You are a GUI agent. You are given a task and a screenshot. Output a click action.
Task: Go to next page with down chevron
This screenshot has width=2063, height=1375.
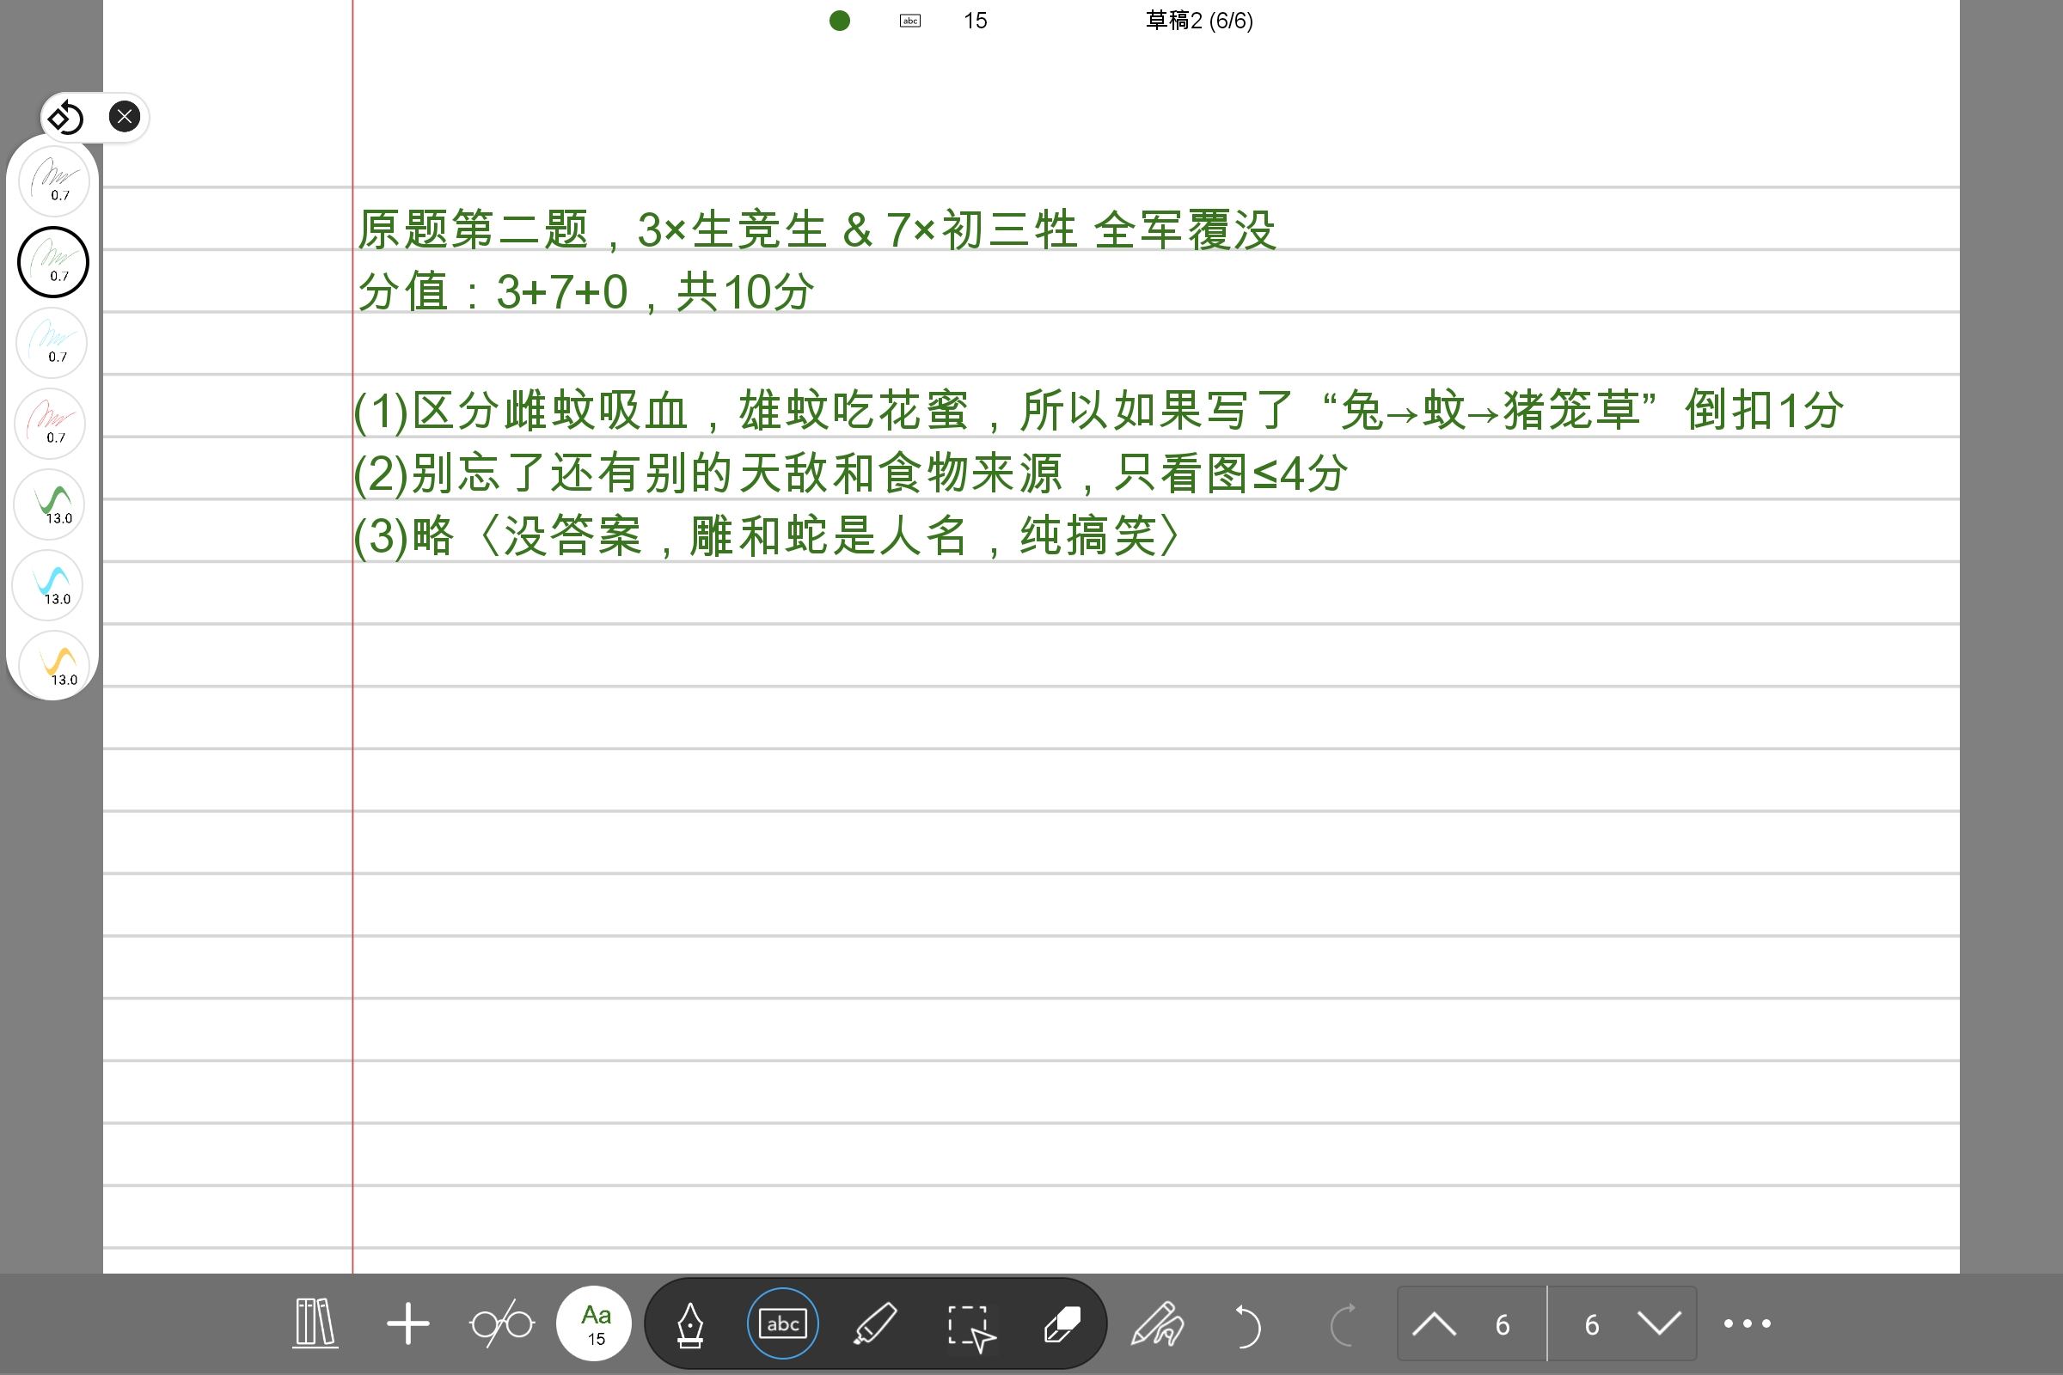(1659, 1323)
